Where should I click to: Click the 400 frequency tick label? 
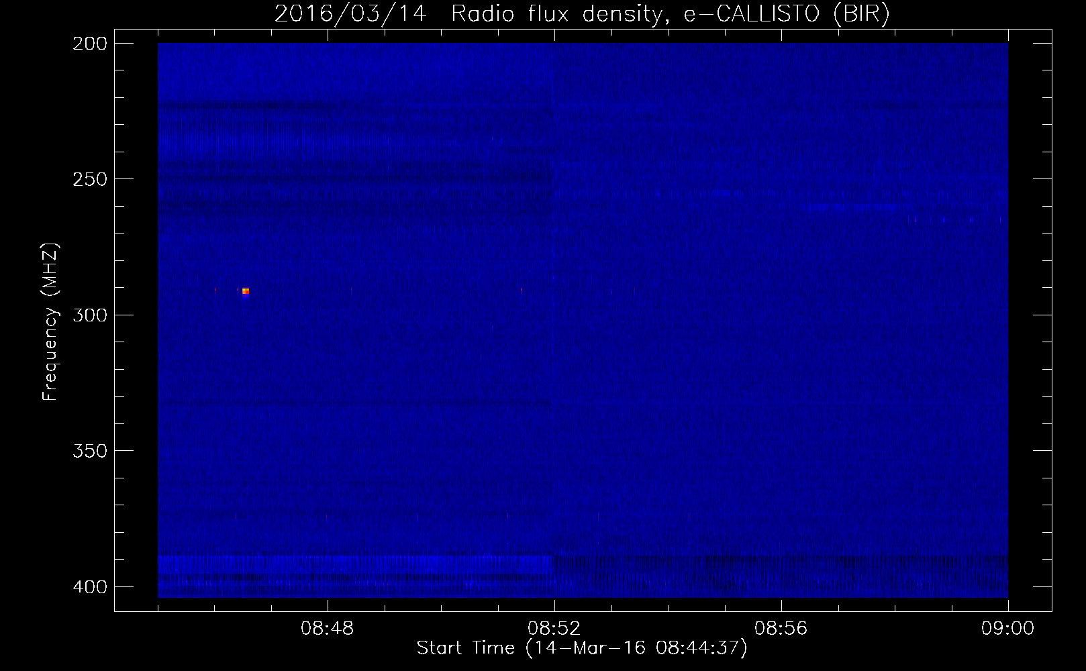tap(89, 586)
